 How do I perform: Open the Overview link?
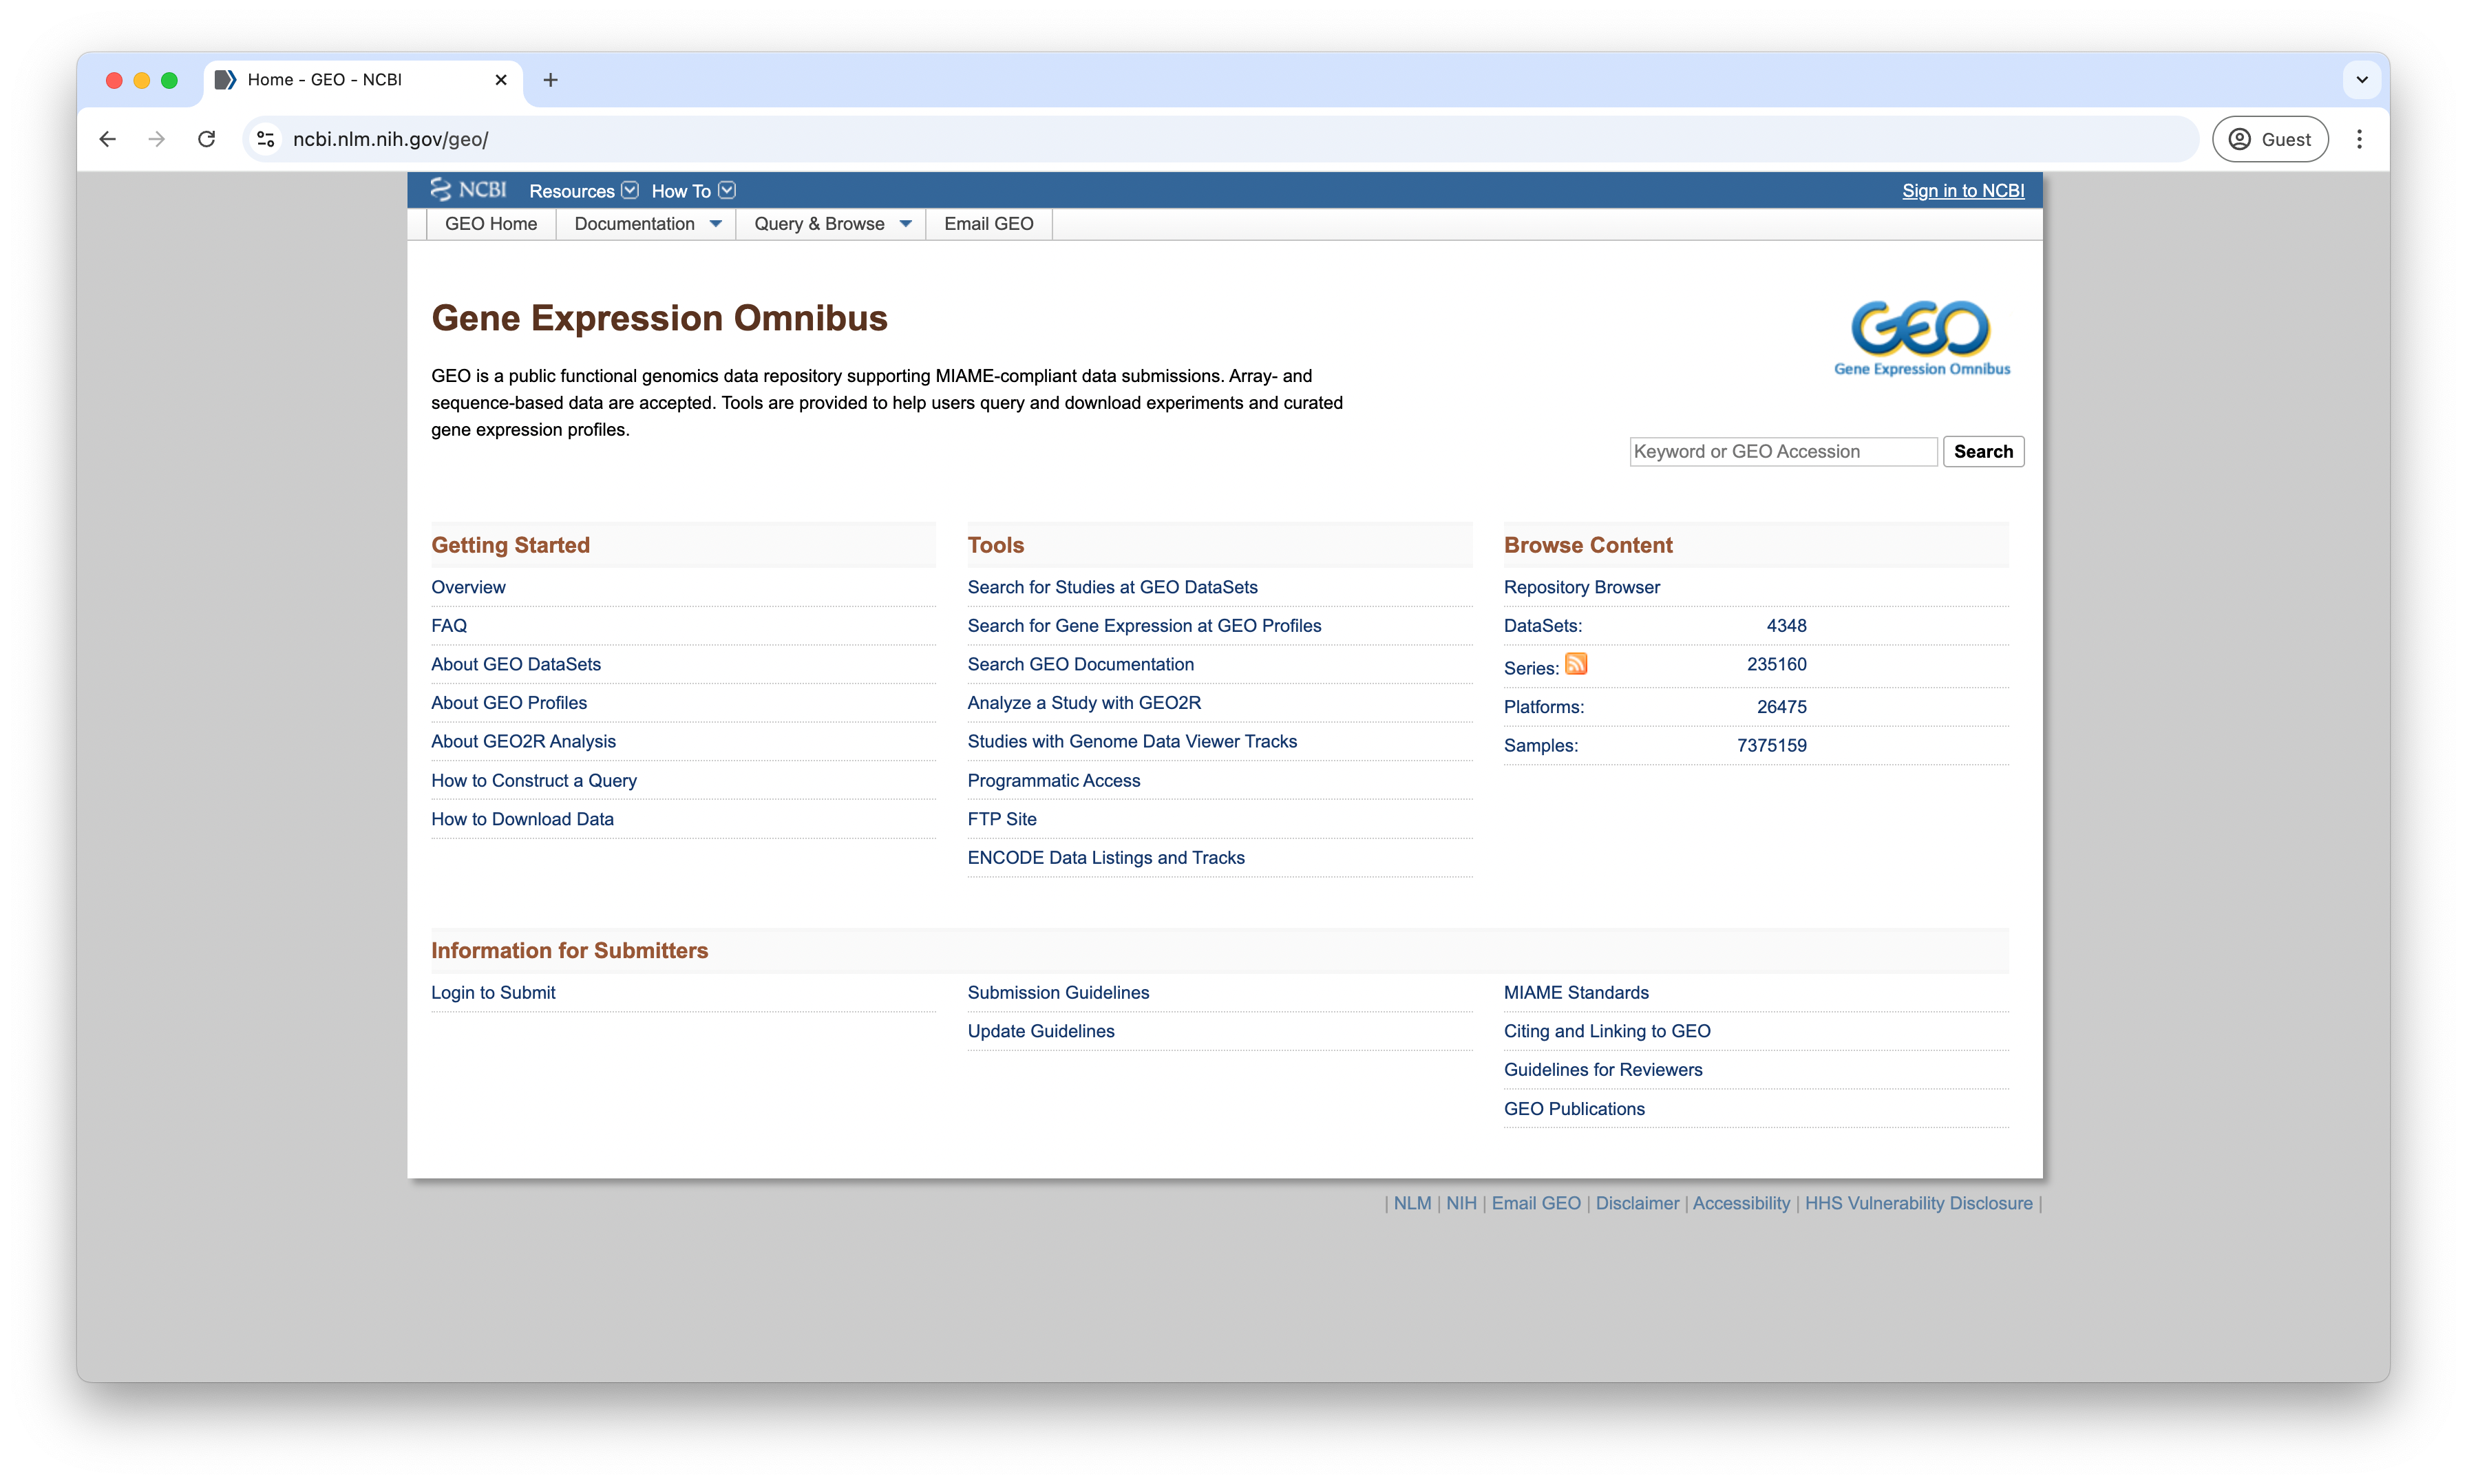(468, 587)
